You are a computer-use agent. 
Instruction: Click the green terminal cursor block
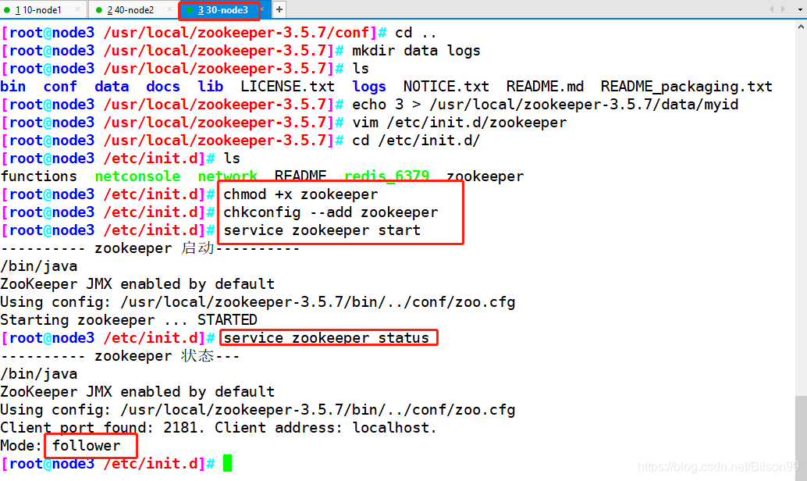coord(227,463)
